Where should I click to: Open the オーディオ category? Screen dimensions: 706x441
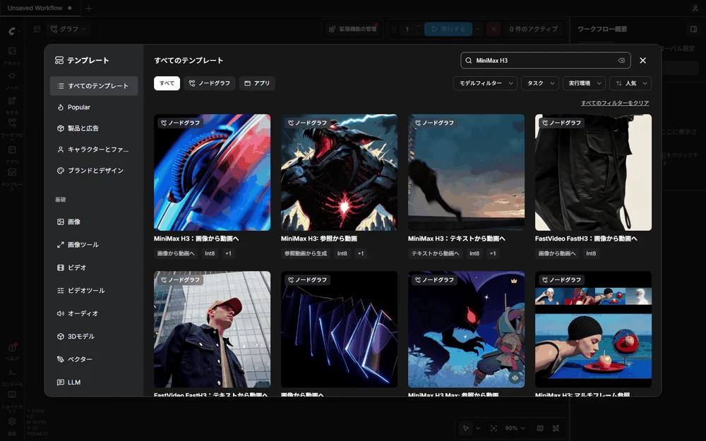(x=94, y=314)
